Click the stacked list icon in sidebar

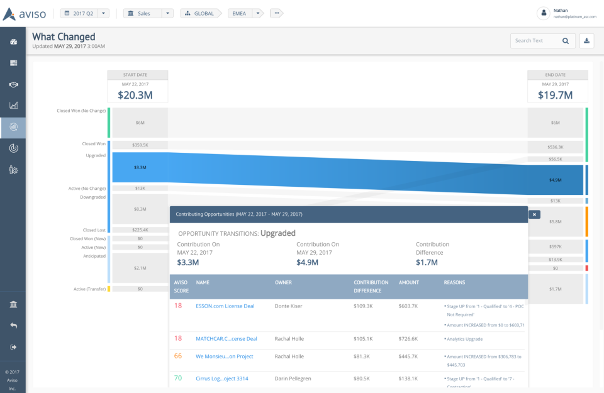tap(13, 63)
